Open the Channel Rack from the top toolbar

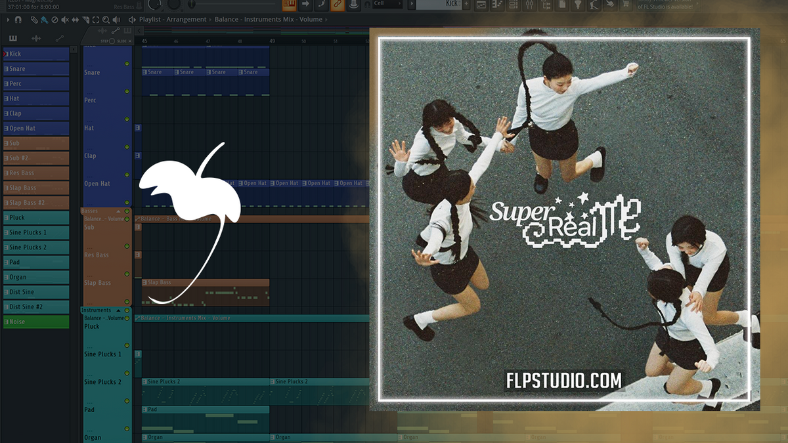pyautogui.click(x=512, y=5)
